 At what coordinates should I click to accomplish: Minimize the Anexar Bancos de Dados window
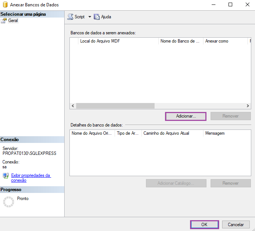214,4
